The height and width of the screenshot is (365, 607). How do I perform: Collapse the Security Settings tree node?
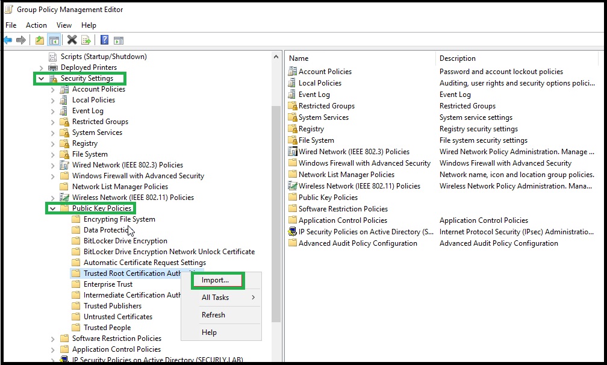(41, 78)
